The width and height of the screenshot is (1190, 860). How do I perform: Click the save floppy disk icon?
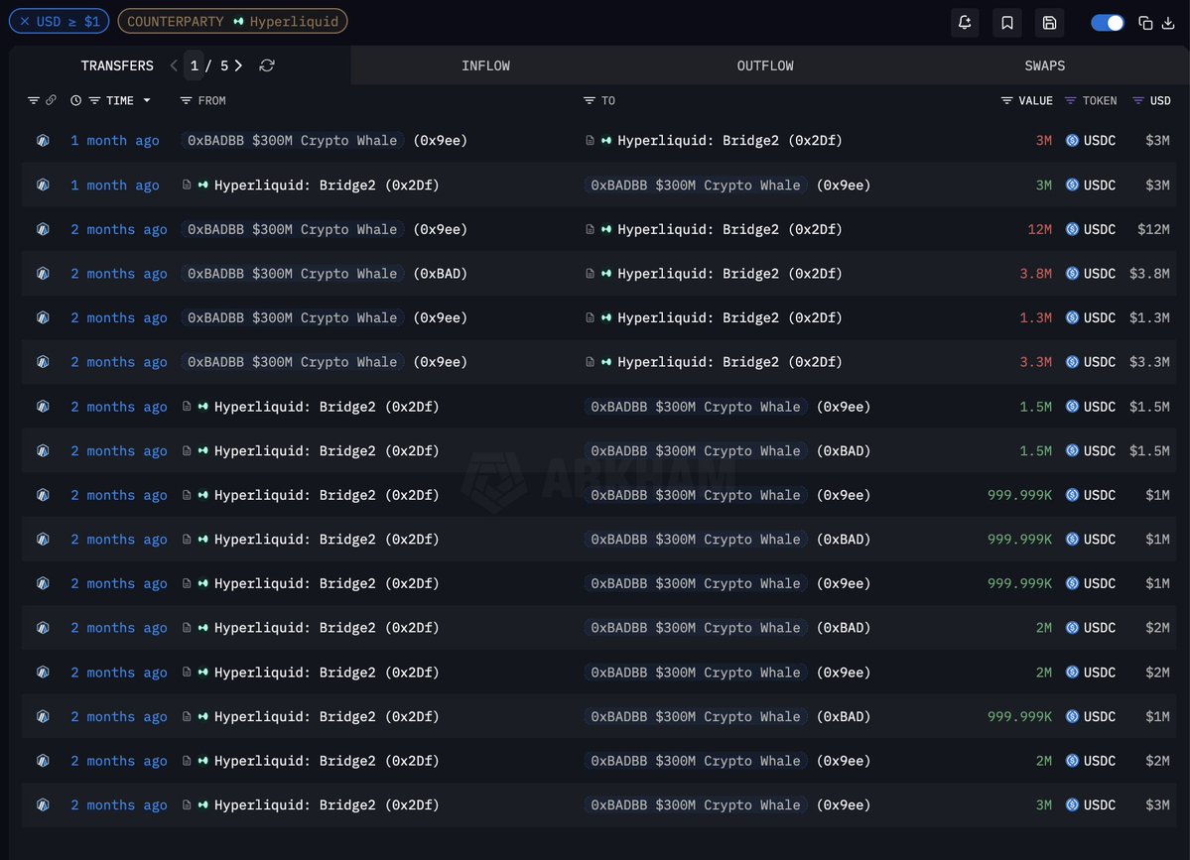coord(1050,23)
